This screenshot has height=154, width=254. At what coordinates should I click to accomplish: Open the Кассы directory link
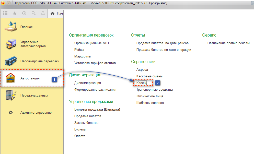coord(141,83)
